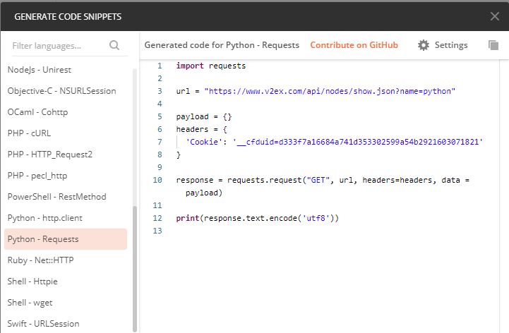
Task: Click the highlighted Python - Requests entry
Action: tap(66, 239)
